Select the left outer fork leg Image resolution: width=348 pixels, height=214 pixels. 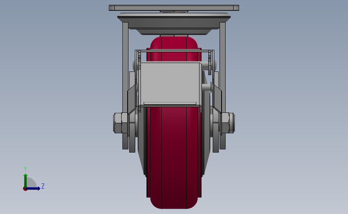click(x=125, y=86)
